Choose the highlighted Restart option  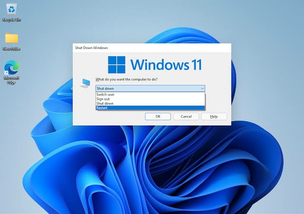pyautogui.click(x=150, y=108)
